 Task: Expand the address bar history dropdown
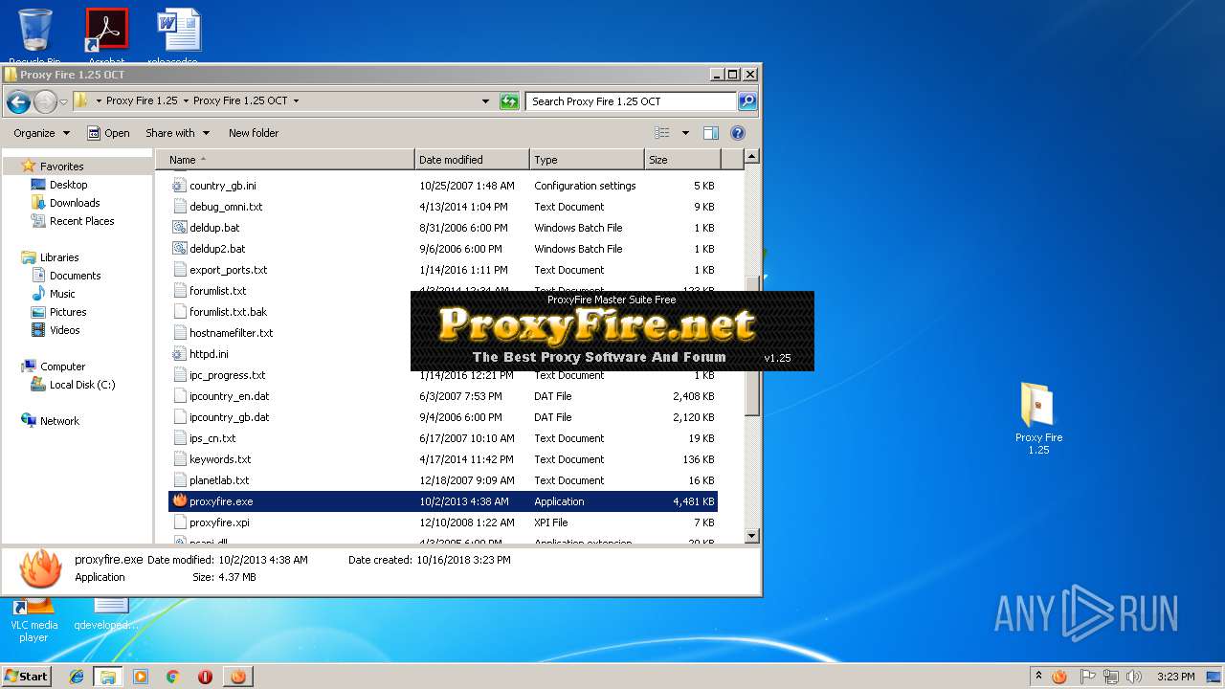click(x=486, y=101)
